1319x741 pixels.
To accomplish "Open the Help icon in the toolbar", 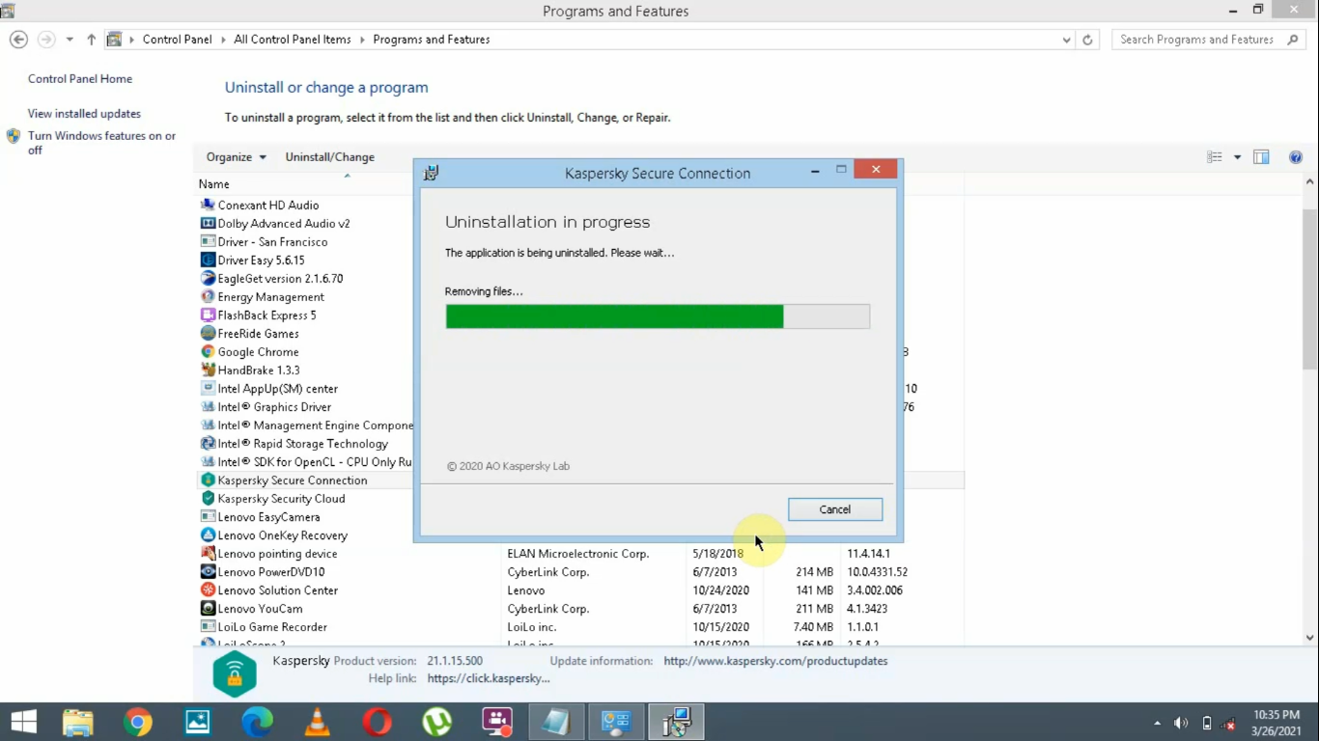I will point(1295,156).
